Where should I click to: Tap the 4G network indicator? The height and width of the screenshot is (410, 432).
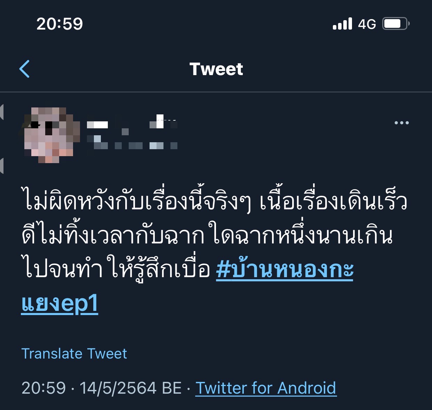pos(367,24)
